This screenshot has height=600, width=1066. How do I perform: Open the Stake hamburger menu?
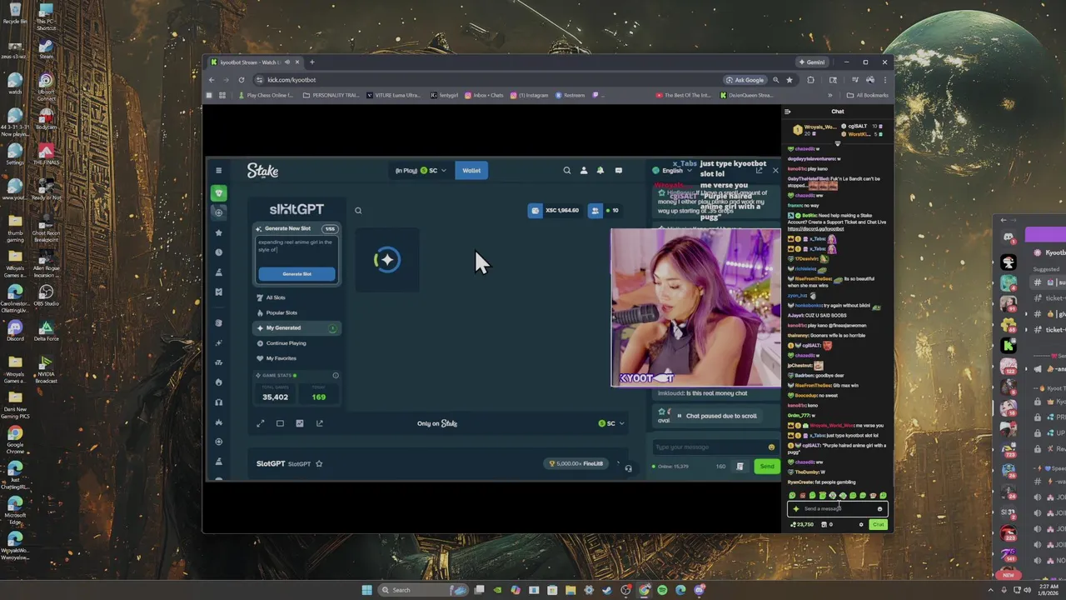tap(219, 170)
